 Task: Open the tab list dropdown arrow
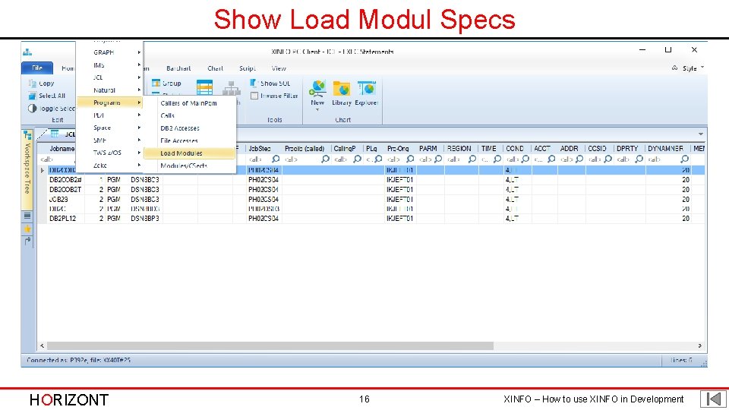tap(701, 134)
